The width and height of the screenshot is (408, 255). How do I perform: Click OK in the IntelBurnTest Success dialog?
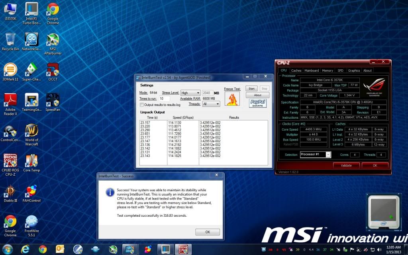[208, 232]
